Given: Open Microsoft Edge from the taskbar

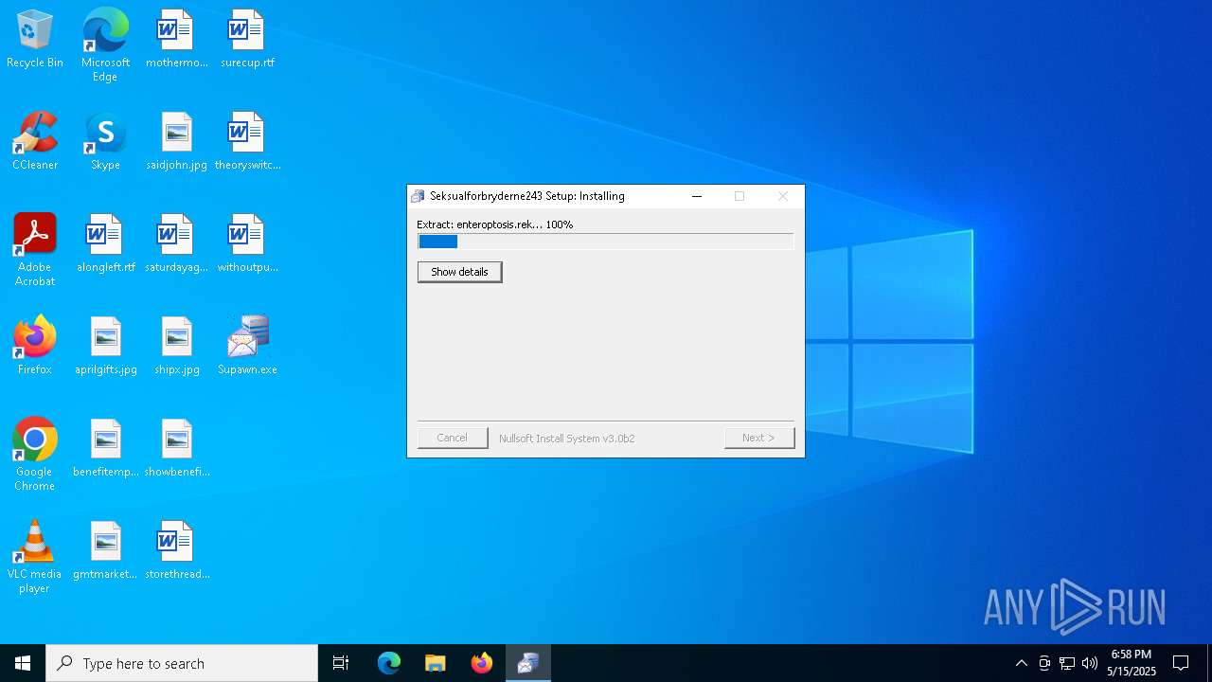Looking at the screenshot, I should pos(389,663).
